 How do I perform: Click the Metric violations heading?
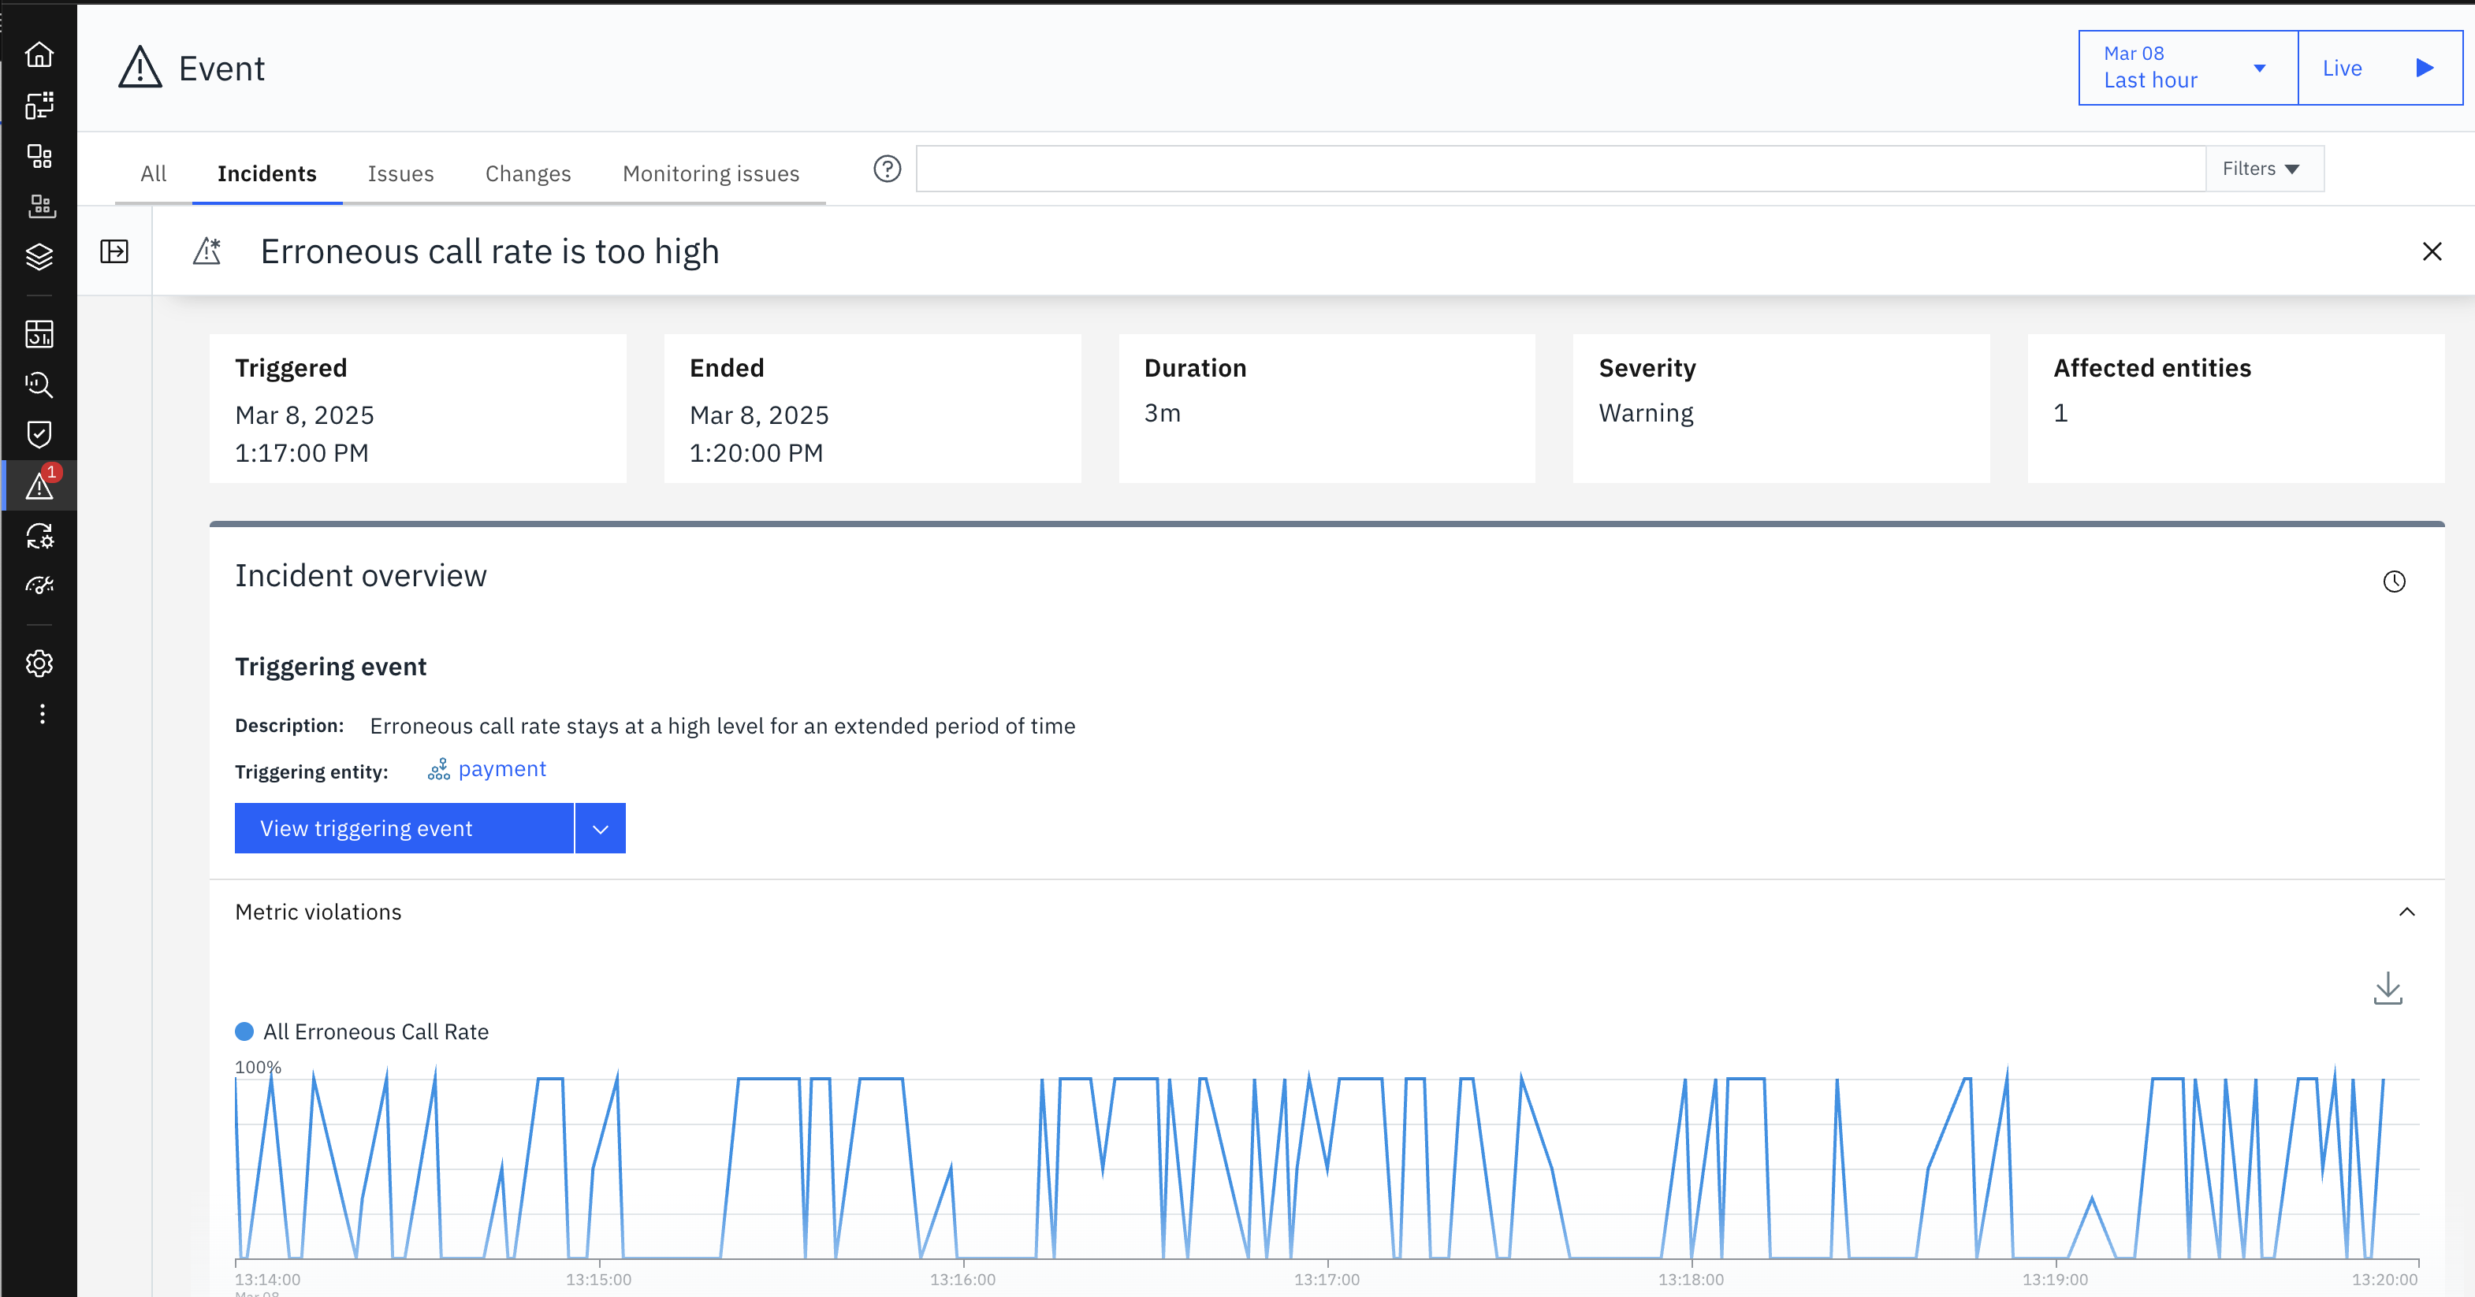[x=318, y=912]
